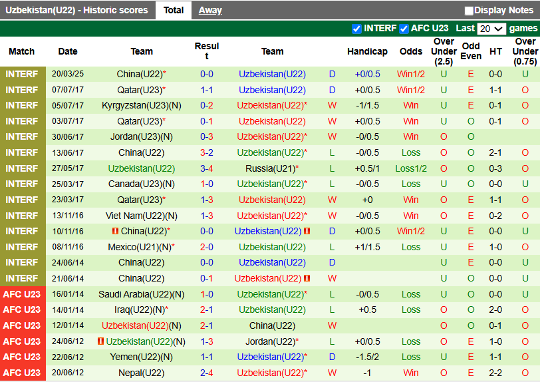Open Uzbekistan(U22)(N) team on 12/01/14

(x=142, y=326)
